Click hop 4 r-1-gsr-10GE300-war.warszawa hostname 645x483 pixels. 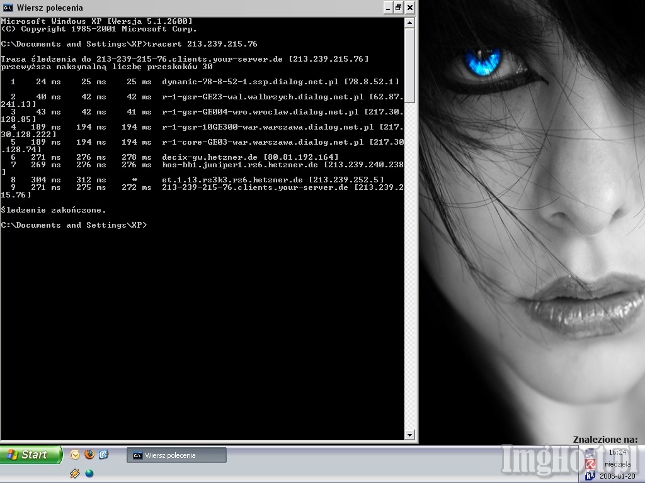click(x=268, y=127)
